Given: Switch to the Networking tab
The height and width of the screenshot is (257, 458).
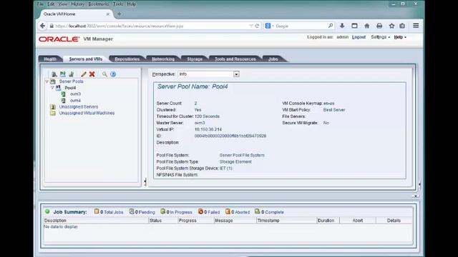Looking at the screenshot, I should tap(163, 59).
